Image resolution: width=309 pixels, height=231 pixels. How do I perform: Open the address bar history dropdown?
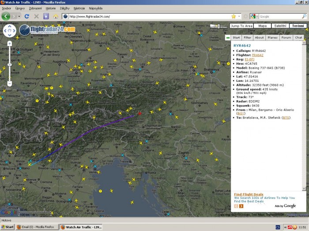pyautogui.click(x=239, y=17)
